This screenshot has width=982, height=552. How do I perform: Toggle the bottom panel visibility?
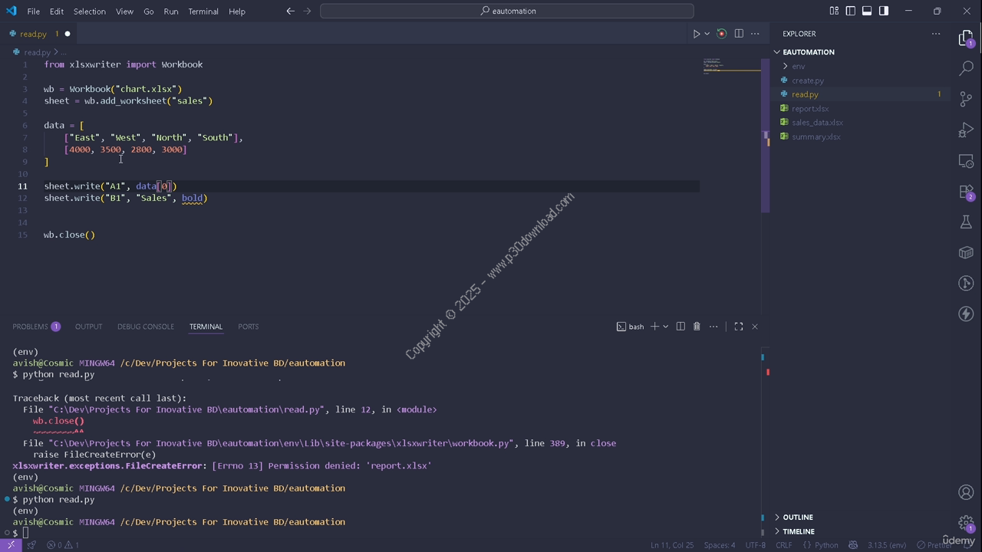pos(867,11)
